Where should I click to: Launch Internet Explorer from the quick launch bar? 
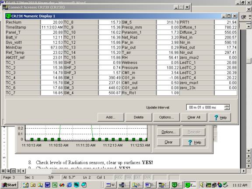tap(69, 185)
